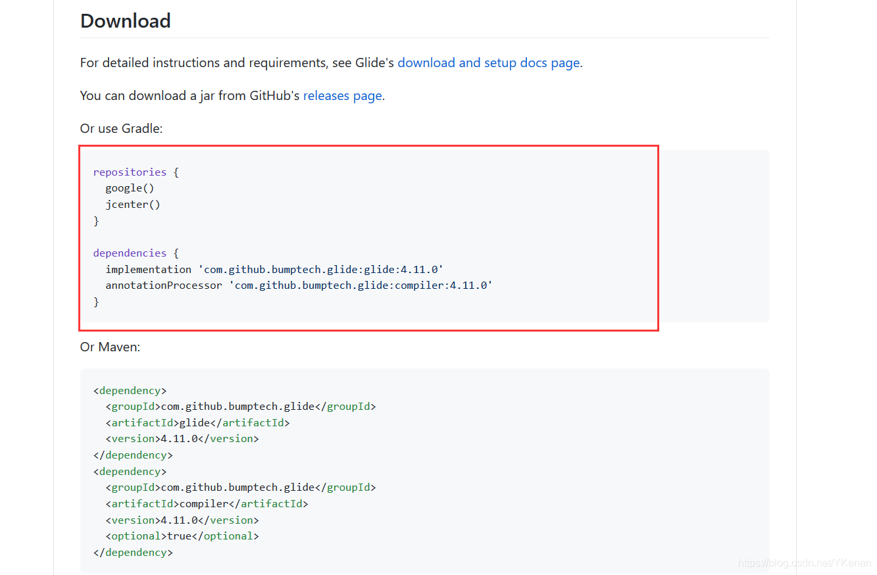Click the artifactId glide line in Maven
The image size is (877, 575).
pos(197,422)
